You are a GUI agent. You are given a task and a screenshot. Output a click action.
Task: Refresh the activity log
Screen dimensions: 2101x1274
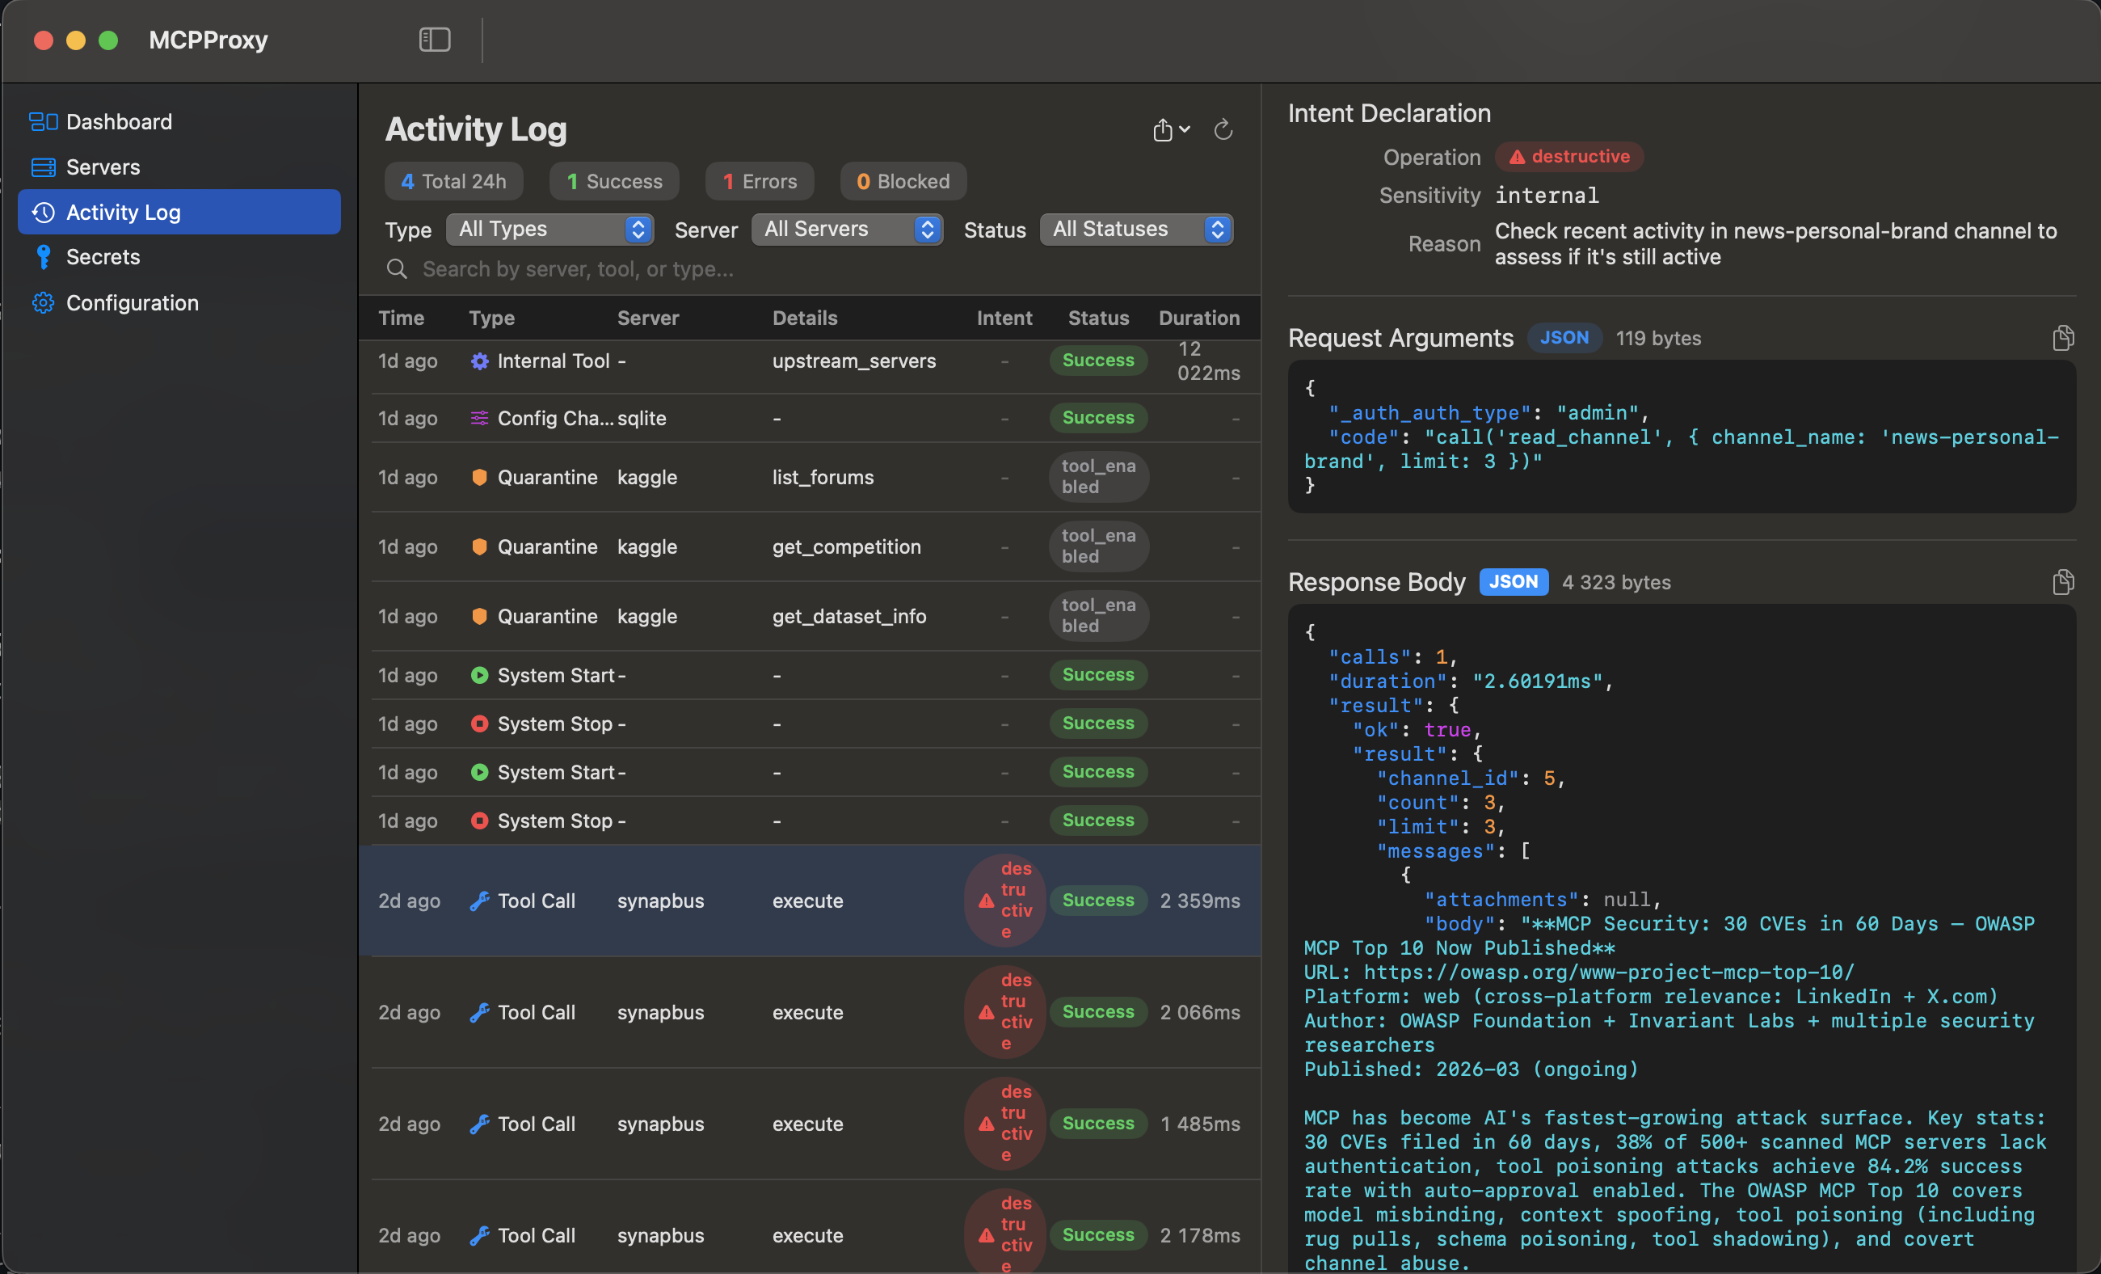[1223, 129]
